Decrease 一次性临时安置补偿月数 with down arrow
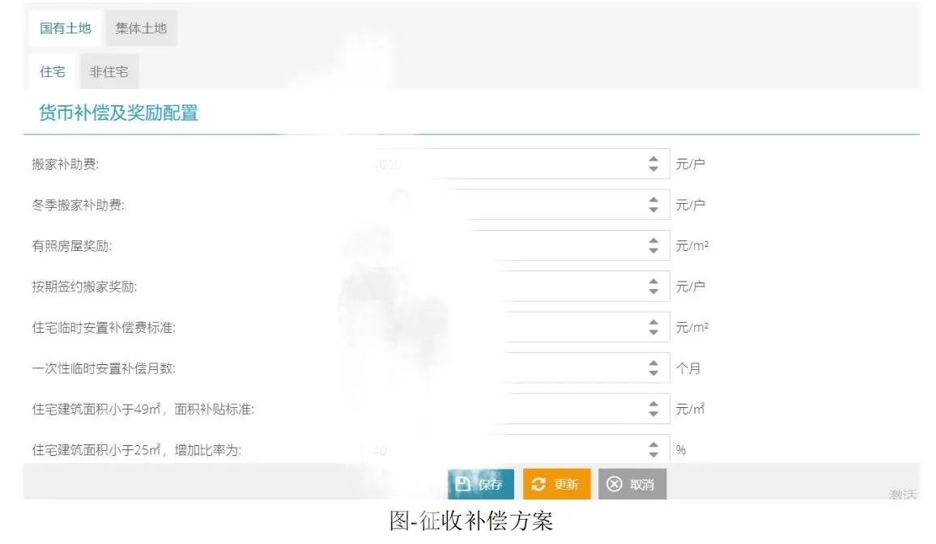Screen dimensions: 936x544 tap(653, 372)
